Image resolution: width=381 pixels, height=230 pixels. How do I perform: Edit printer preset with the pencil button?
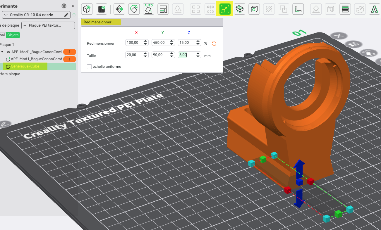coord(66,15)
